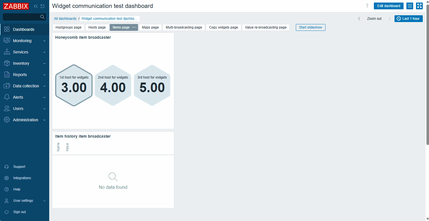Open the Items page tab options dots

[134, 27]
